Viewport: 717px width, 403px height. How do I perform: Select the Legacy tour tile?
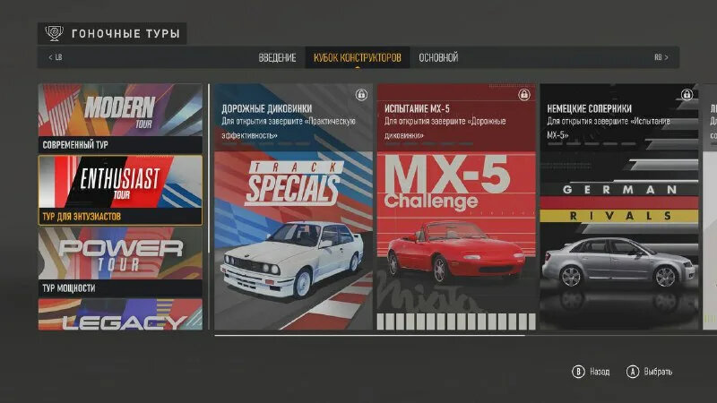[x=120, y=314]
